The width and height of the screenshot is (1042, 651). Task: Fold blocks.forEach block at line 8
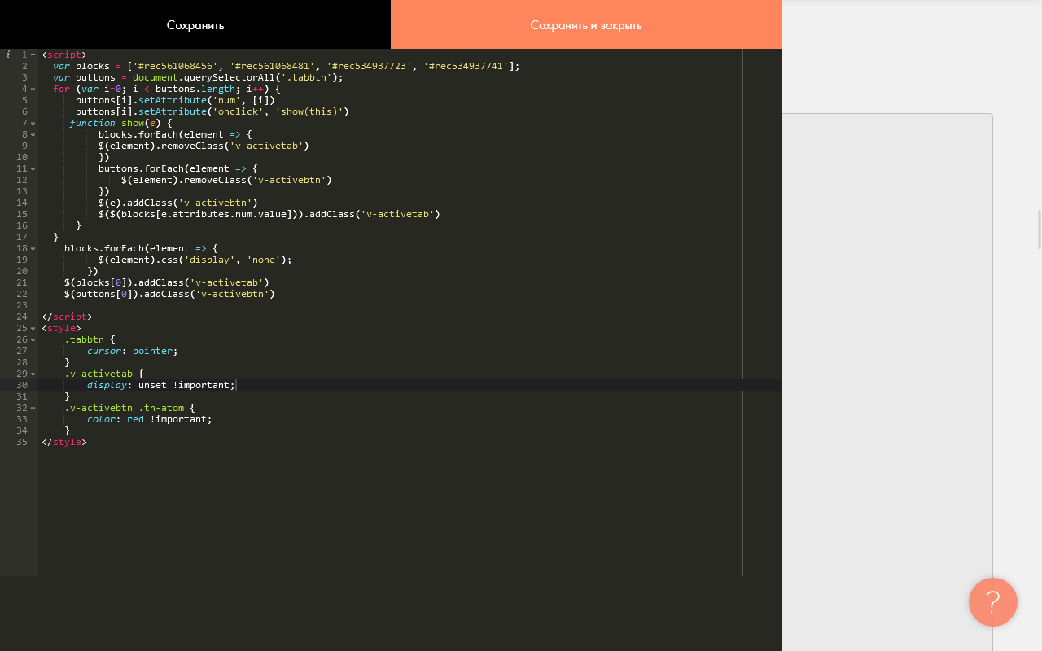tap(33, 134)
